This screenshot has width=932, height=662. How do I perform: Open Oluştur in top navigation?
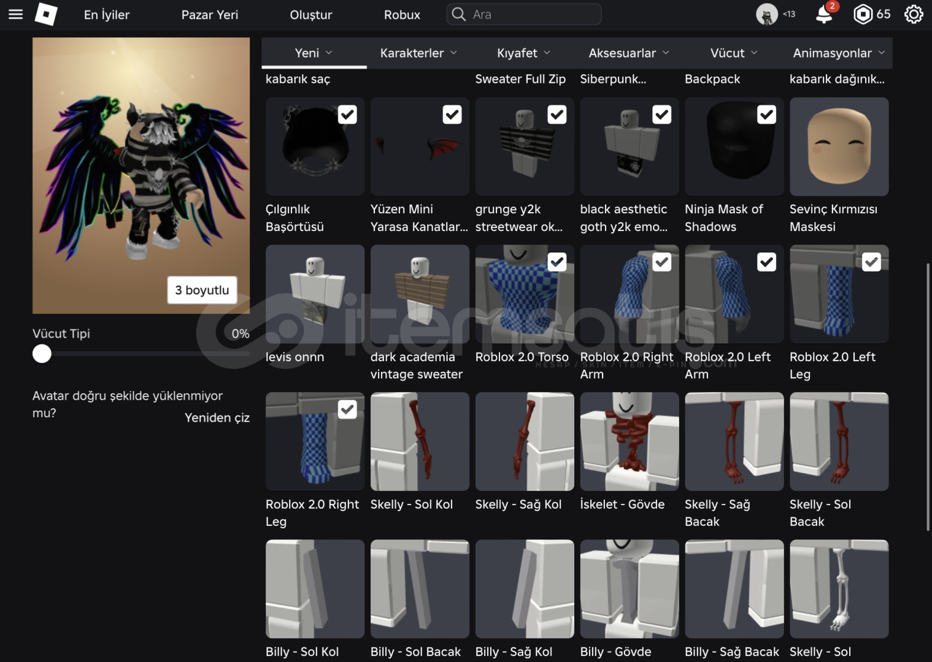click(311, 15)
